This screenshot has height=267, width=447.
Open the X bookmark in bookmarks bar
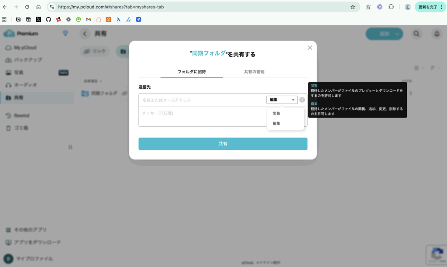point(38,19)
